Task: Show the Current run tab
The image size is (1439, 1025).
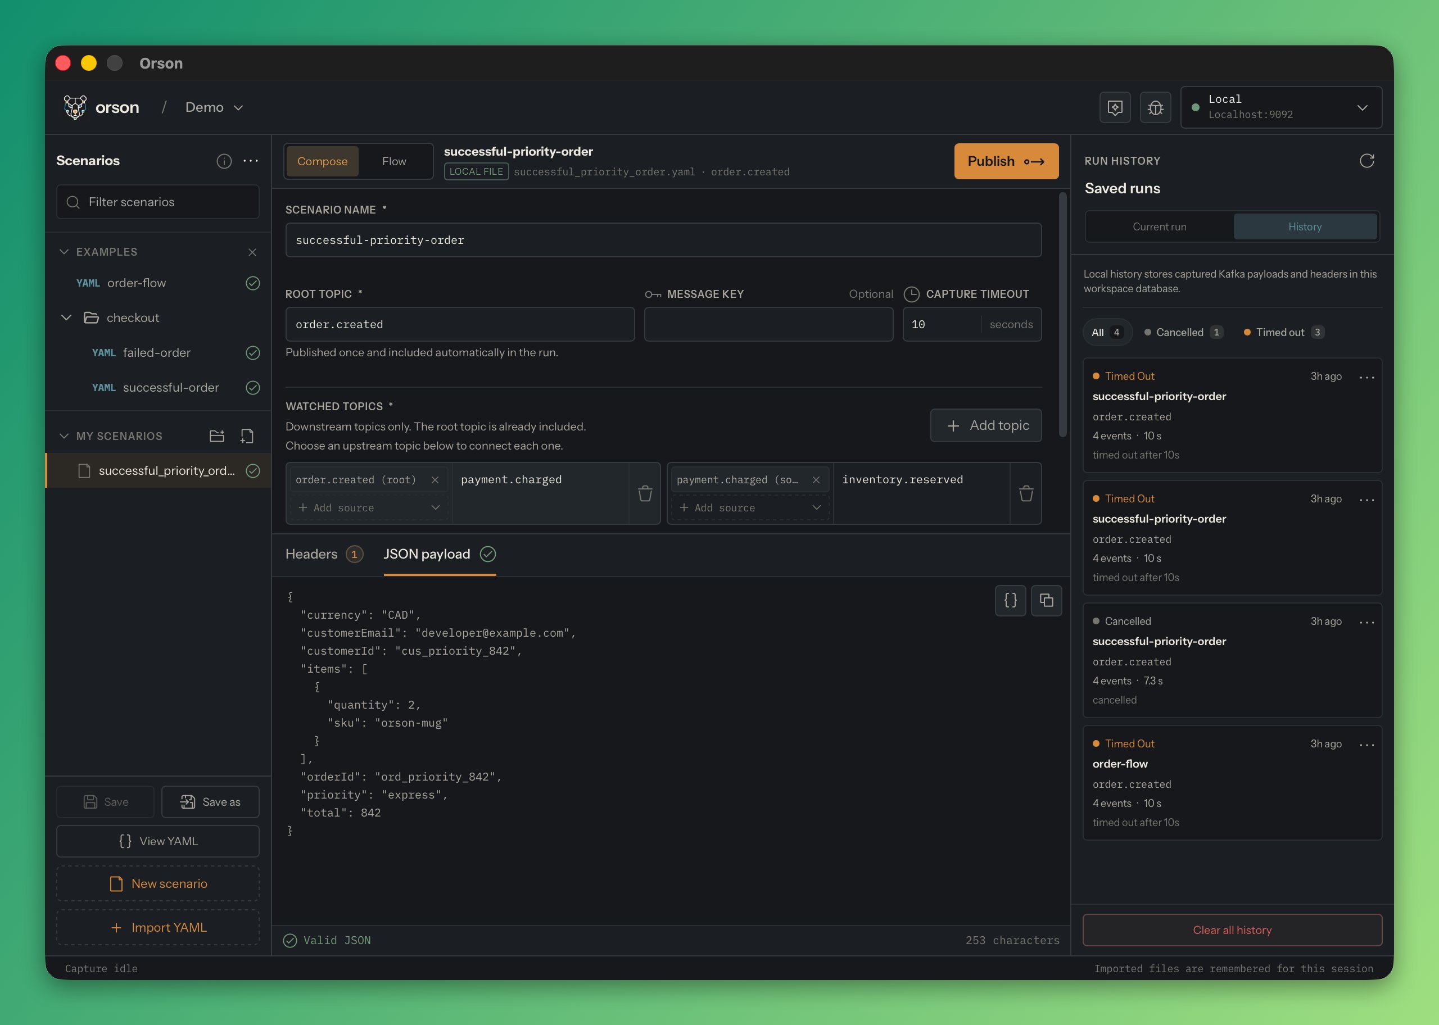Action: [1160, 226]
